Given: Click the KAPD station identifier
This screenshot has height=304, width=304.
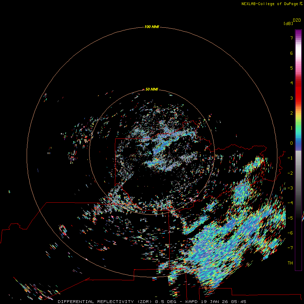Looking at the screenshot, I should point(191,302).
